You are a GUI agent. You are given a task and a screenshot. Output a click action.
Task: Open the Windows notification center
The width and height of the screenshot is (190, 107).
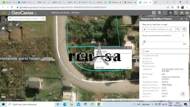[x=185, y=104]
